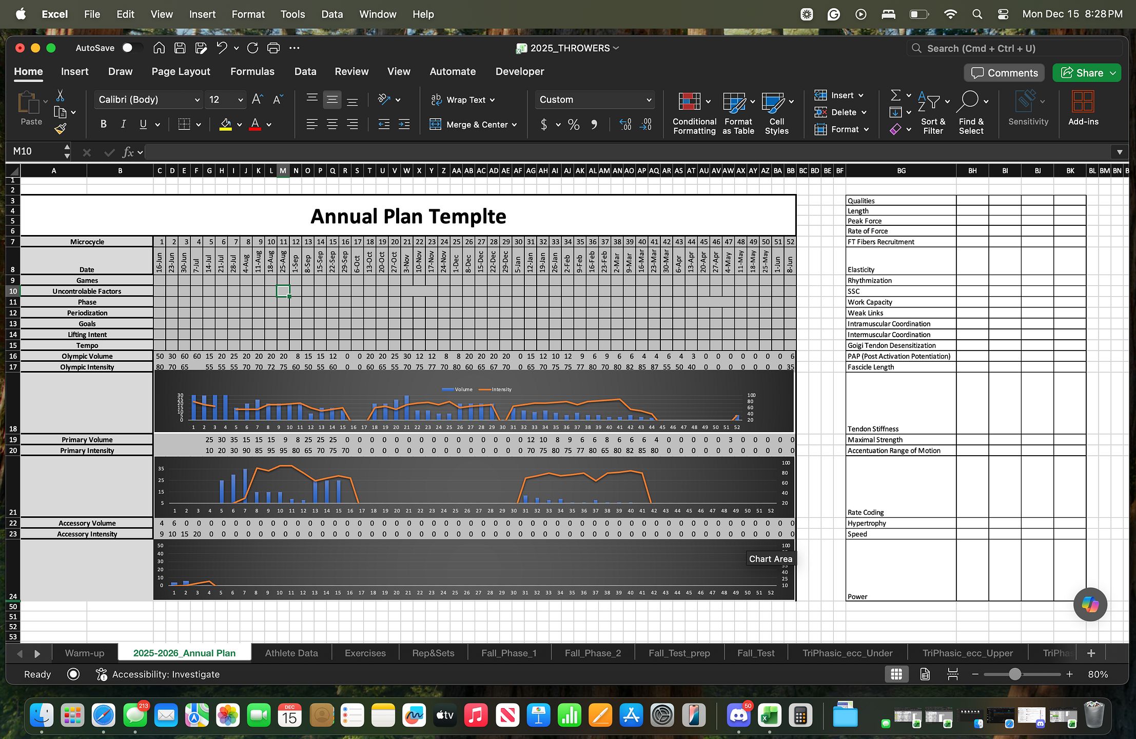Decrease the indent level
Viewport: 1136px width, 739px height.
384,124
